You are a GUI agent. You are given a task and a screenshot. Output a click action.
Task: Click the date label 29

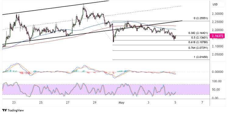[94, 103]
